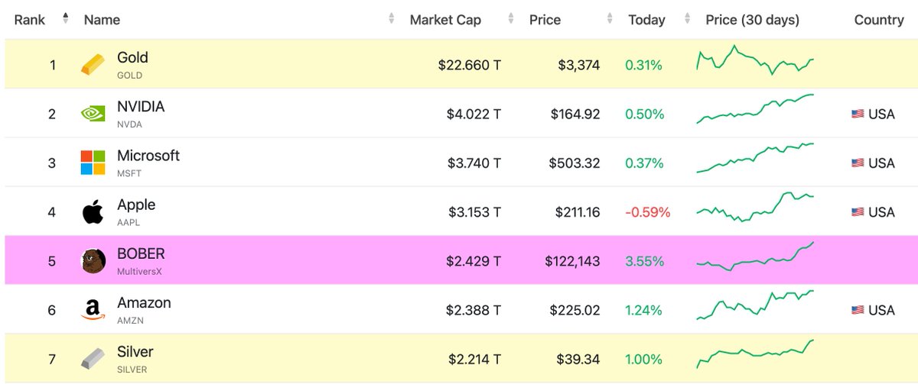Screen dimensions: 918x384
Task: Open the BOBER asset link
Action: (141, 253)
